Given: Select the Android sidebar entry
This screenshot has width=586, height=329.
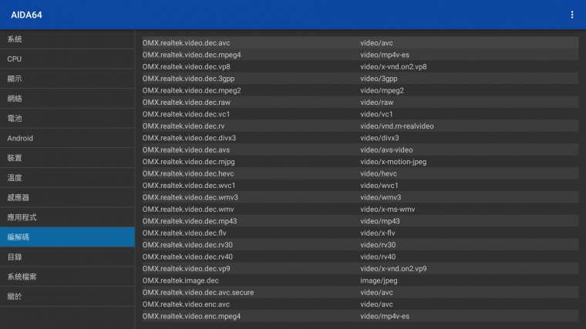Looking at the screenshot, I should click(x=67, y=138).
